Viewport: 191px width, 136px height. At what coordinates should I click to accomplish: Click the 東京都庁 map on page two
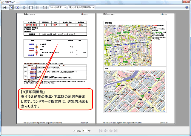tap(128, 45)
